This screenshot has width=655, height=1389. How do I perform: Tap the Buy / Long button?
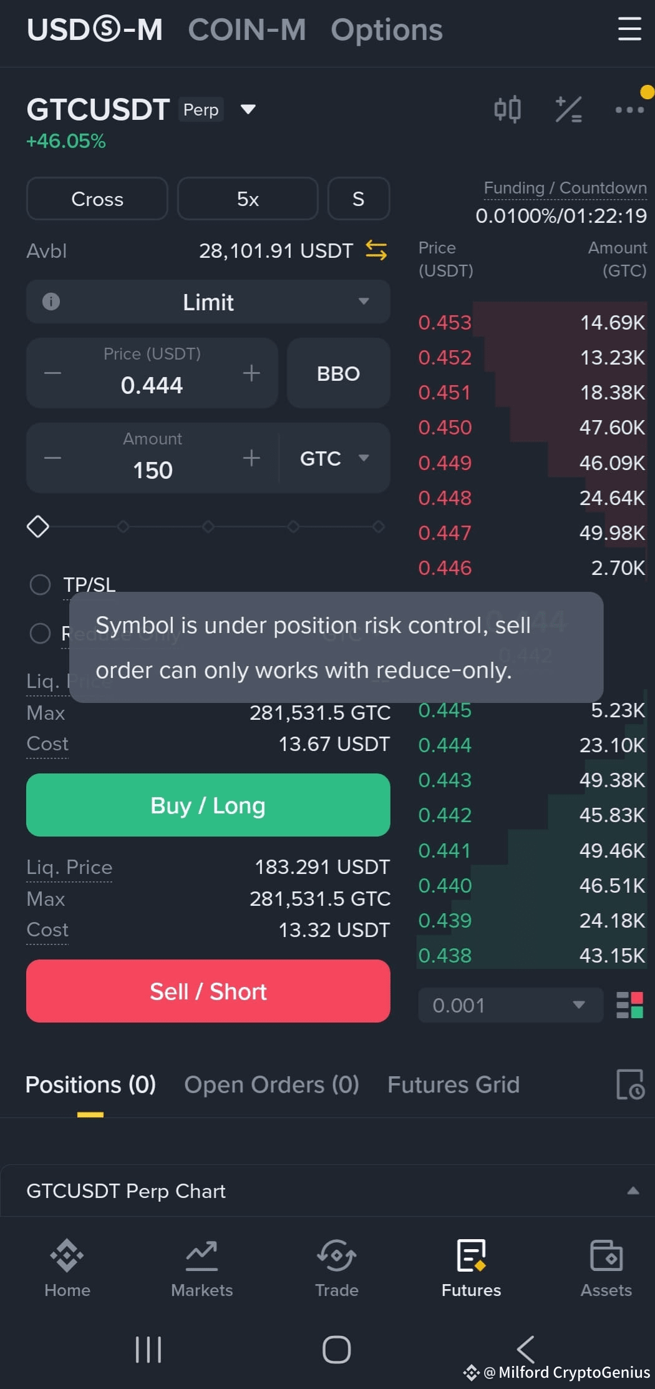(208, 805)
